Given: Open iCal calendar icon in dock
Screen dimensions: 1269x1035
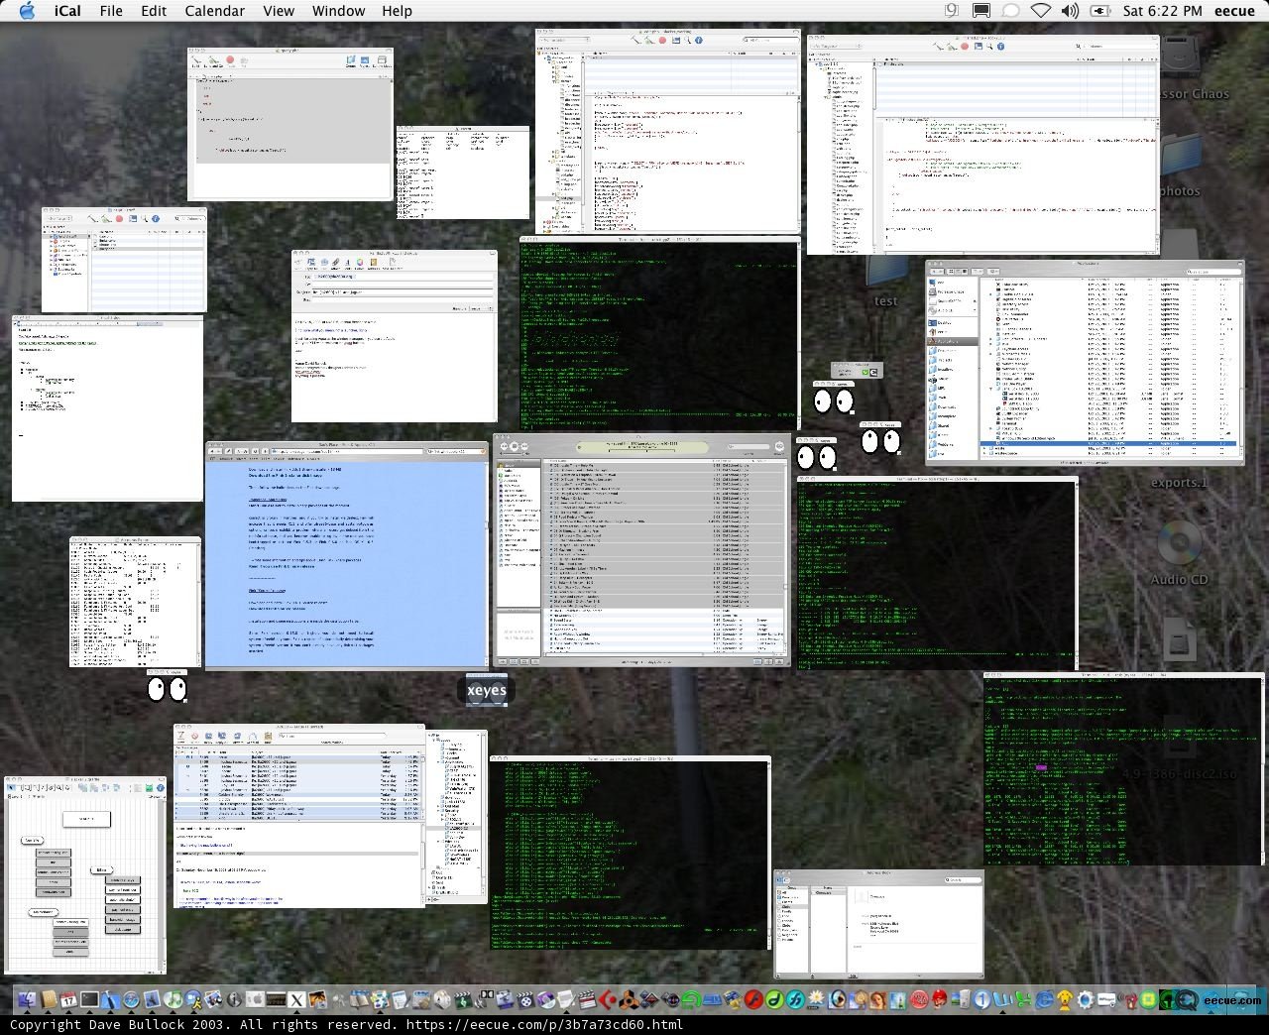Looking at the screenshot, I should click(68, 999).
